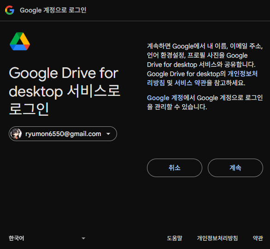This screenshot has width=270, height=249.
Task: Click the 'Google 계정으로 로그인' header text
Action: click(53, 10)
